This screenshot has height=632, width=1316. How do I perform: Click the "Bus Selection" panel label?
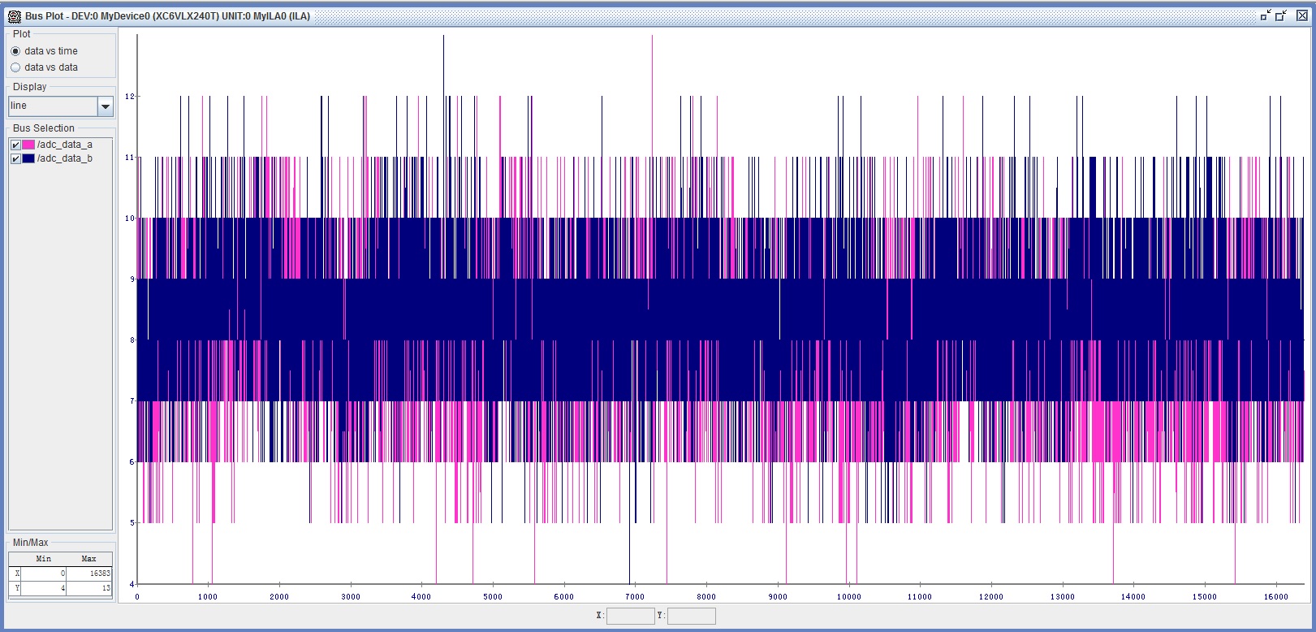tap(44, 128)
